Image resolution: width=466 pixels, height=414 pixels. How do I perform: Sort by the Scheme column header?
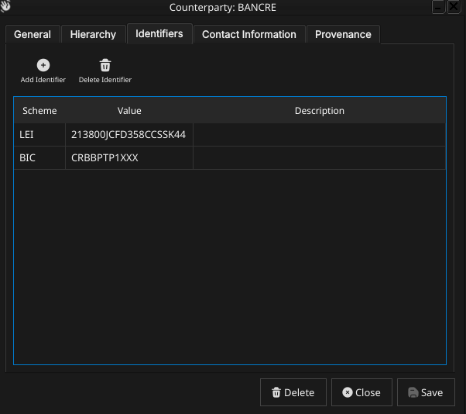[x=39, y=111]
